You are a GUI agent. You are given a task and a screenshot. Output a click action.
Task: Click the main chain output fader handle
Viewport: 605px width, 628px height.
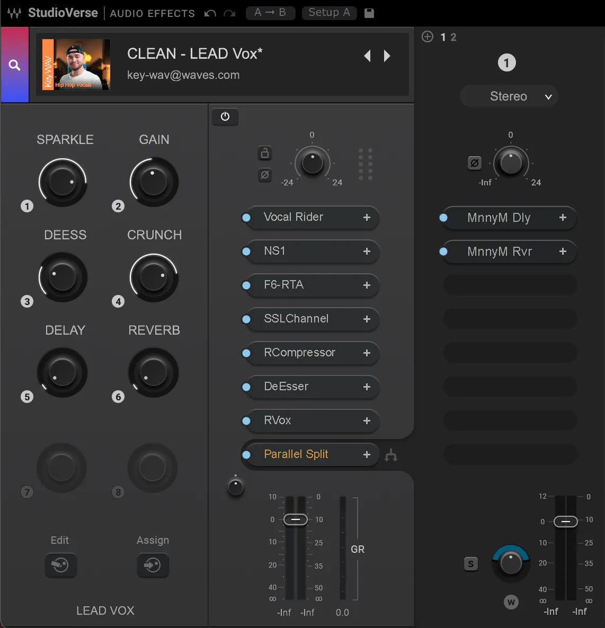(295, 519)
